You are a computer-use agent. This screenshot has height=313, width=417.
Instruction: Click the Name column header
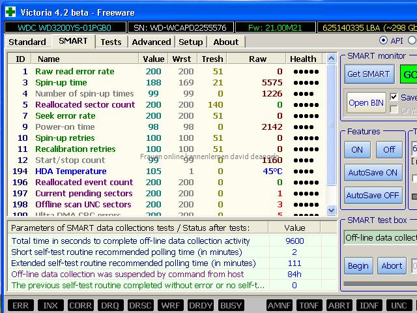[x=85, y=59]
